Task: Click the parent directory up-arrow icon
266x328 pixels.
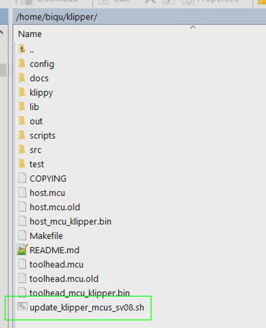Action: click(x=22, y=50)
